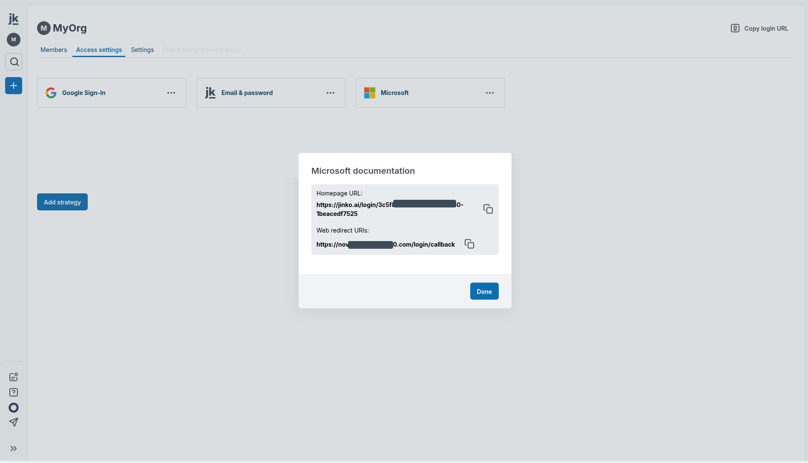Click the send feedback paper plane icon
The width and height of the screenshot is (808, 463).
[13, 422]
